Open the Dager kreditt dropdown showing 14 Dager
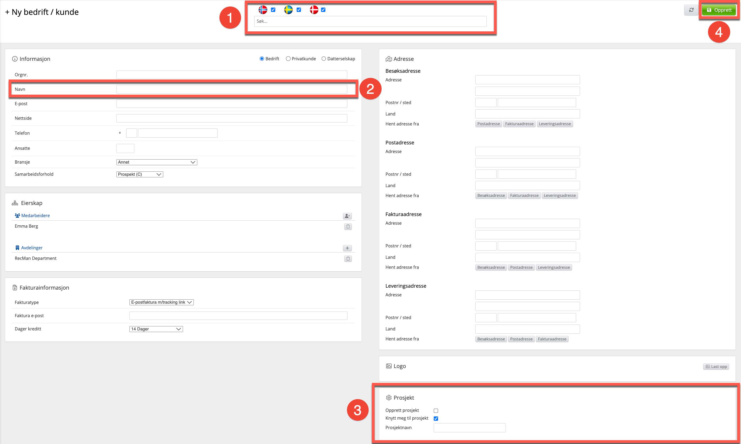Image resolution: width=741 pixels, height=444 pixels. (x=156, y=329)
